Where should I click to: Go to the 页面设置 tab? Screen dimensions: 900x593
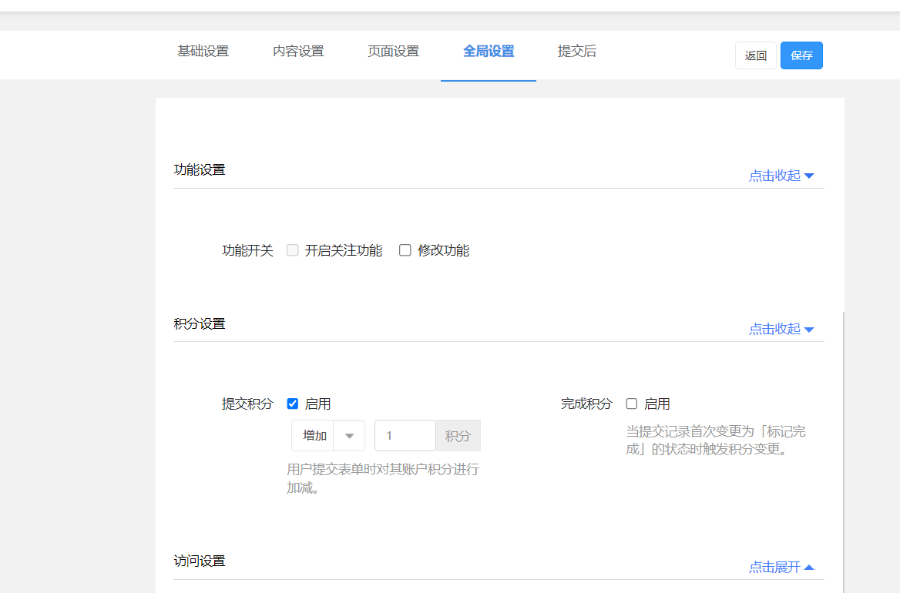point(394,51)
